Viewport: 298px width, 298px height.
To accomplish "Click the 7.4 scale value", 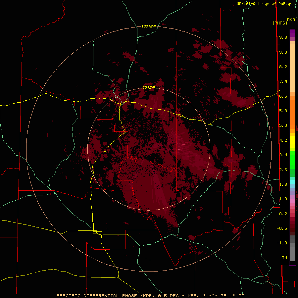I will pyautogui.click(x=283, y=81).
